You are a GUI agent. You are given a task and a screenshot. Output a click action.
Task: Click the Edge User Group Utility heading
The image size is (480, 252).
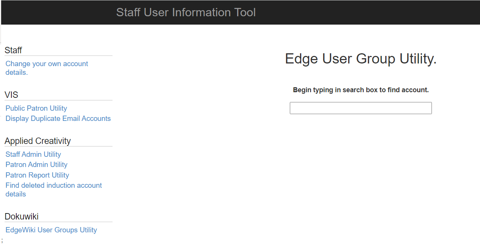[361, 59]
